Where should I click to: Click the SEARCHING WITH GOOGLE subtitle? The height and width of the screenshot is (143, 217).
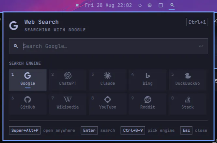(x=55, y=30)
